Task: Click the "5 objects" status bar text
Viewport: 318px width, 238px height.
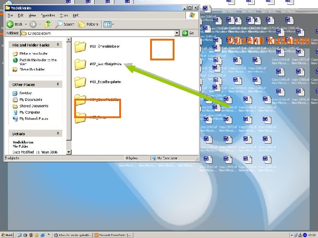Action: point(12,158)
